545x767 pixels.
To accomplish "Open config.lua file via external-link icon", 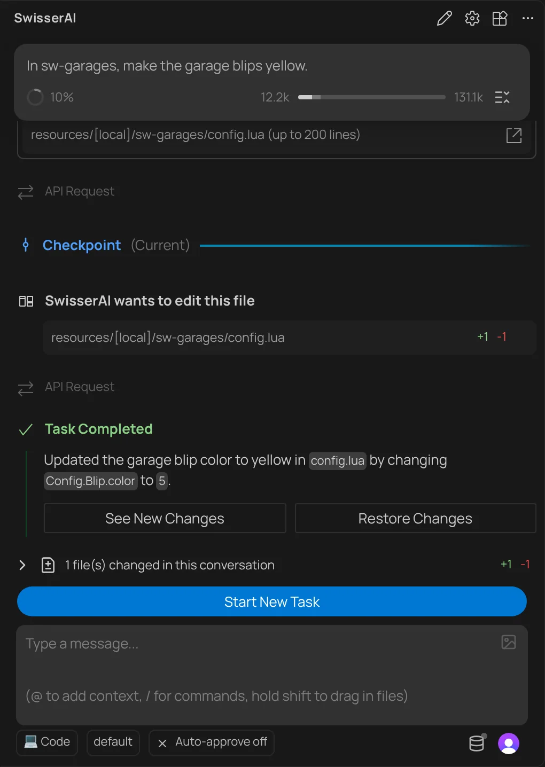I will (x=514, y=135).
